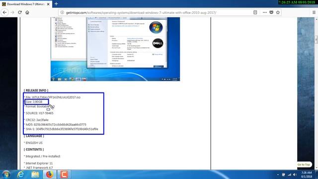Screen dimensions: 318x179
Task: Click the Windows 7 desktop screenshot image
Action: [x=115, y=49]
